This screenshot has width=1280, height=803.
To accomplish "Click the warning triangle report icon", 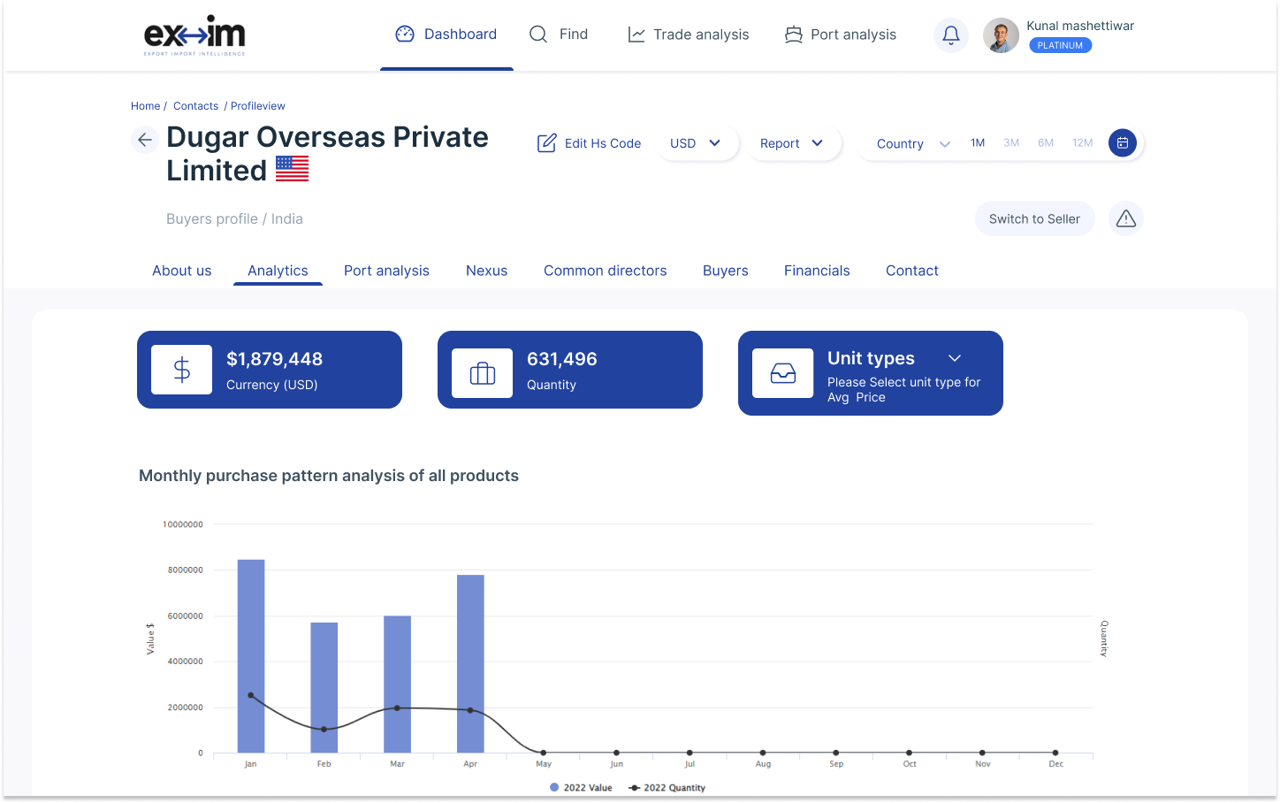I will (1126, 218).
